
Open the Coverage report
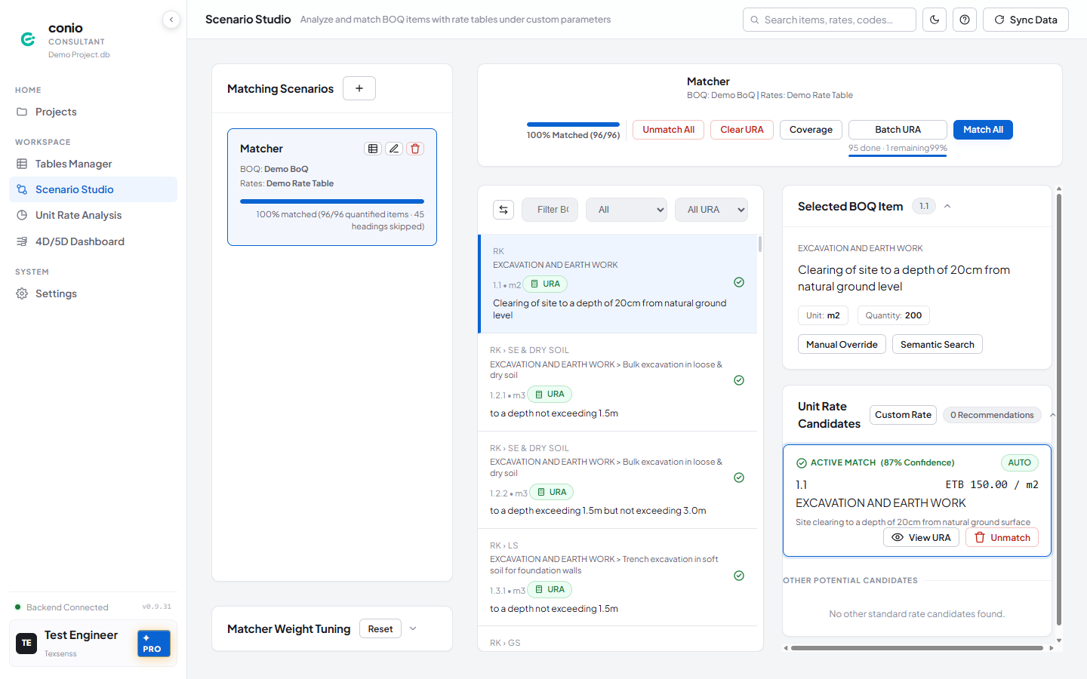811,130
